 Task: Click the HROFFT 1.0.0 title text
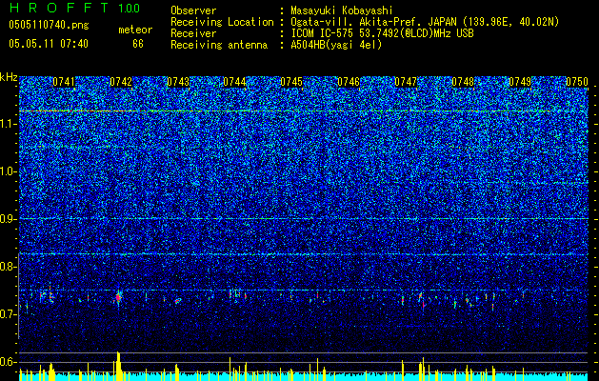pyautogui.click(x=74, y=8)
